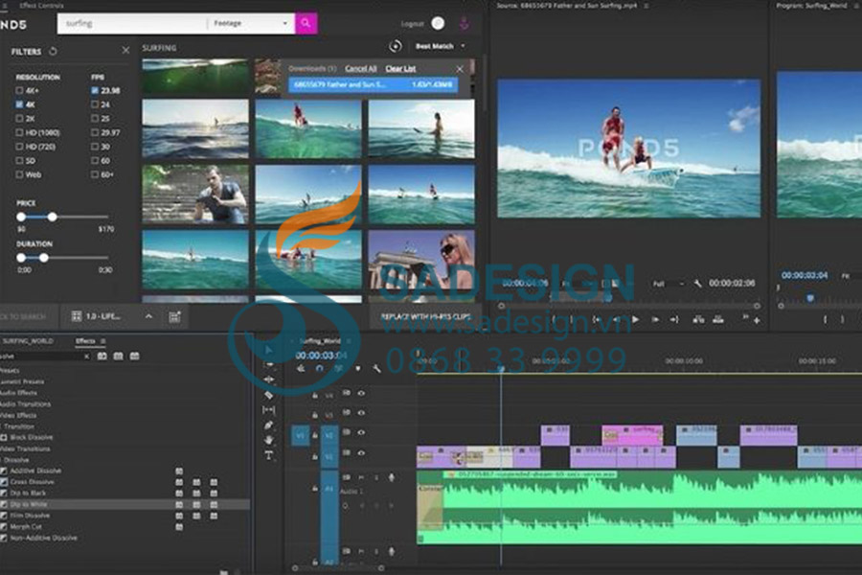Uncheck the 4K resolution checkbox

tap(20, 104)
